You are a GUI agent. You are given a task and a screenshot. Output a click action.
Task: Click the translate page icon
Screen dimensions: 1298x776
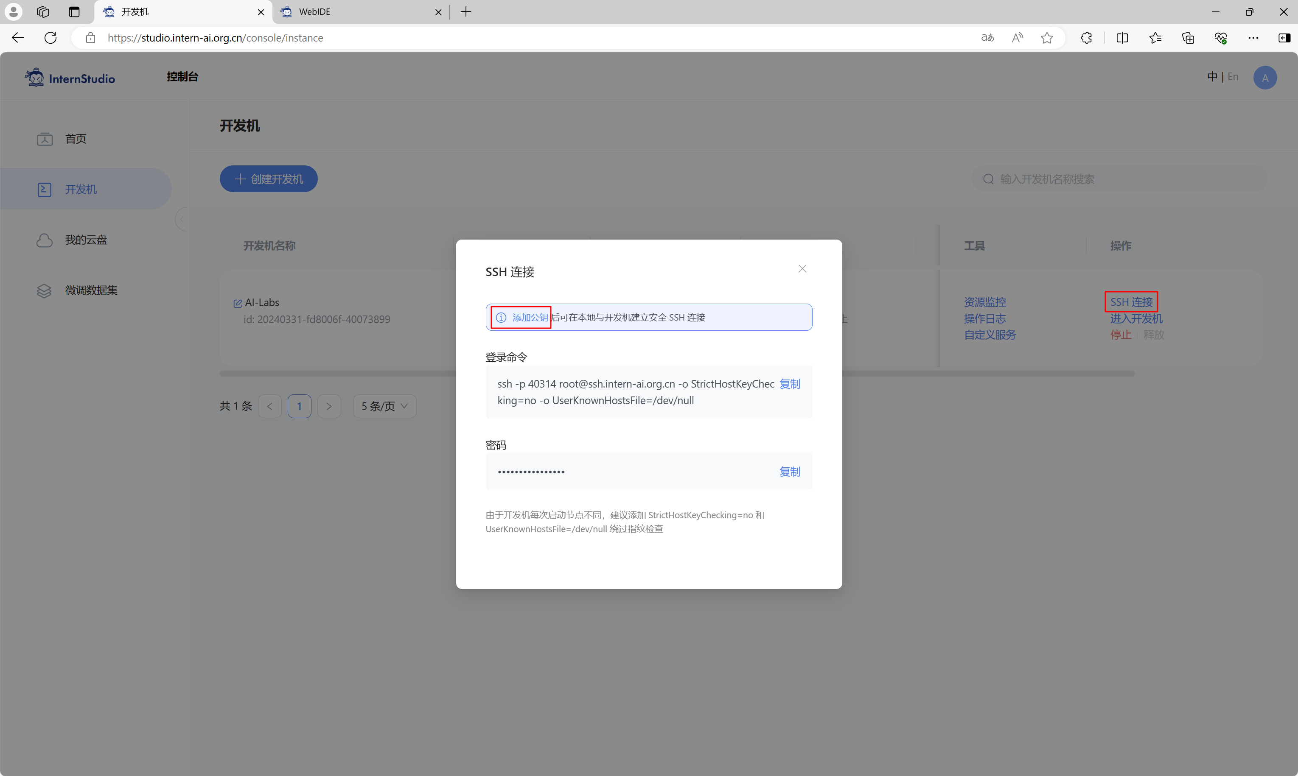point(987,38)
